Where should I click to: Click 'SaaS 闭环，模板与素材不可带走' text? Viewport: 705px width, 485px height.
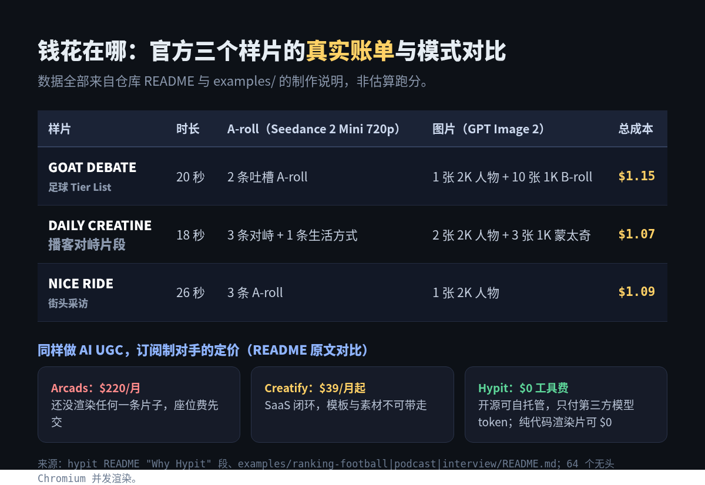pos(345,405)
